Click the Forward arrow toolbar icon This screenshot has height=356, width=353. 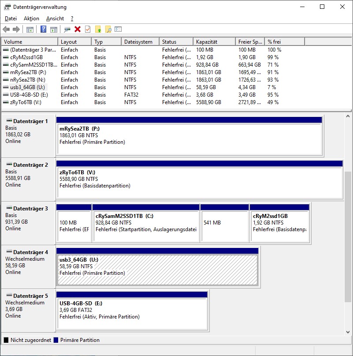click(x=16, y=29)
